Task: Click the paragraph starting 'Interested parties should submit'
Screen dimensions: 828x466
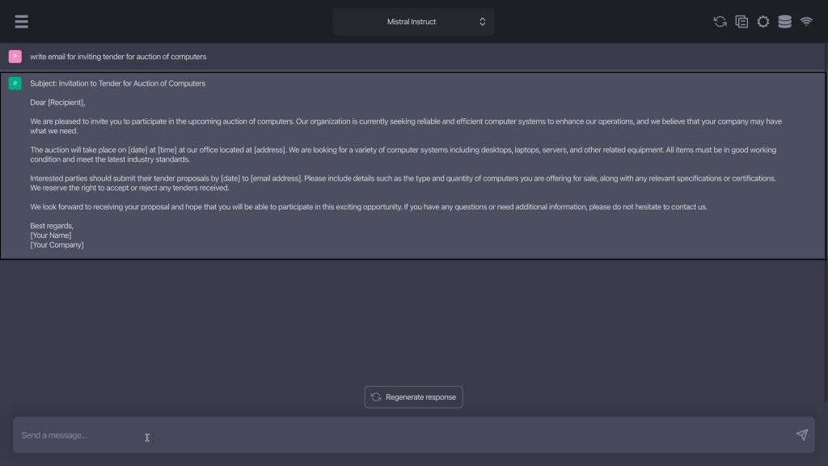Action: coord(404,183)
